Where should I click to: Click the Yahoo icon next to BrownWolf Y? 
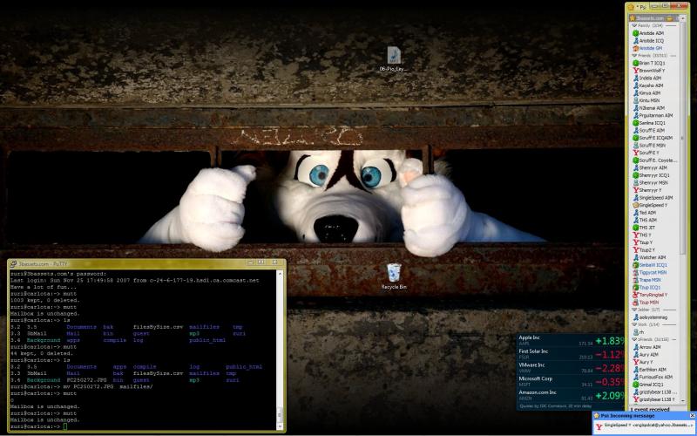pyautogui.click(x=635, y=71)
